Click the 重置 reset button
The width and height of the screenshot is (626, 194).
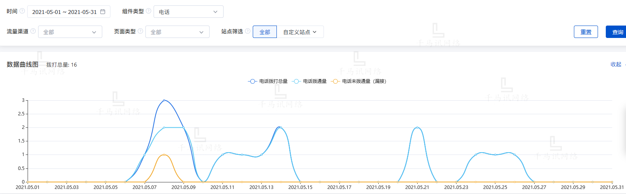pyautogui.click(x=586, y=32)
